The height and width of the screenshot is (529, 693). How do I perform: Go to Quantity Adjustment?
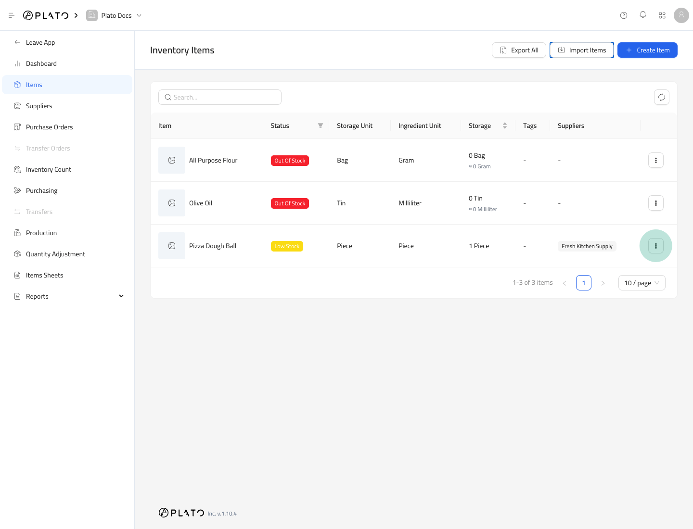click(x=67, y=254)
